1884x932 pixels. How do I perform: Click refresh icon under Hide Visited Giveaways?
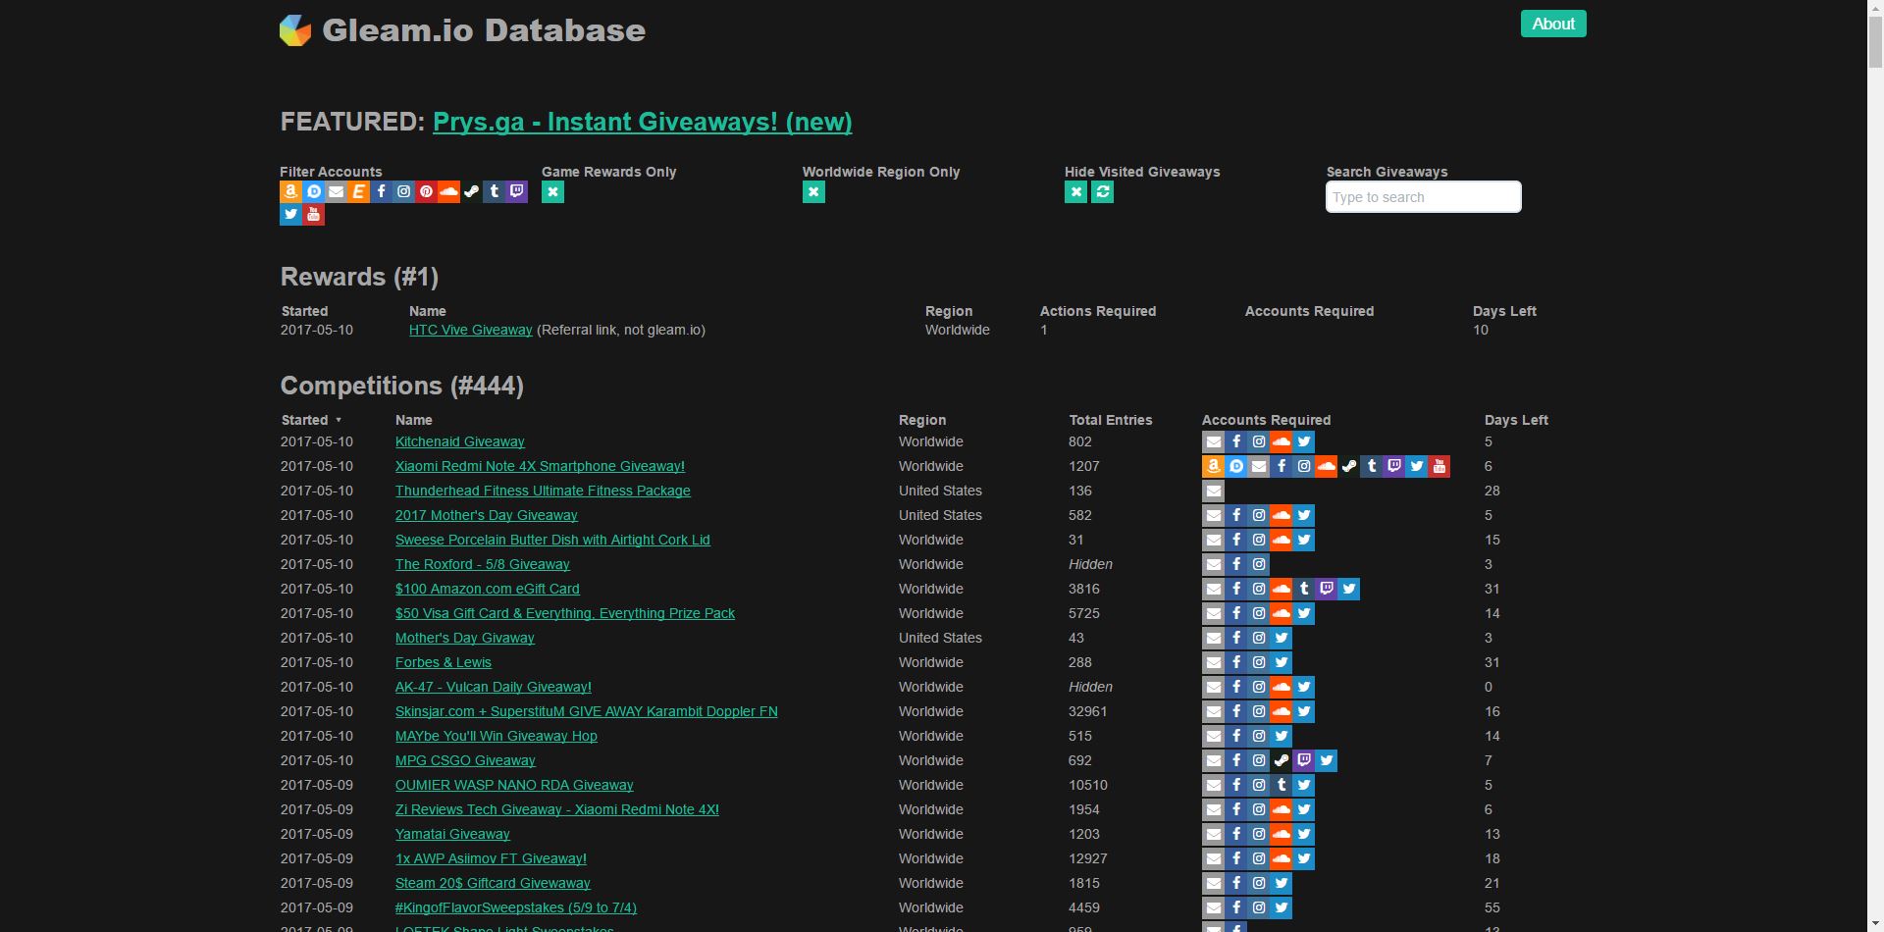(x=1102, y=192)
